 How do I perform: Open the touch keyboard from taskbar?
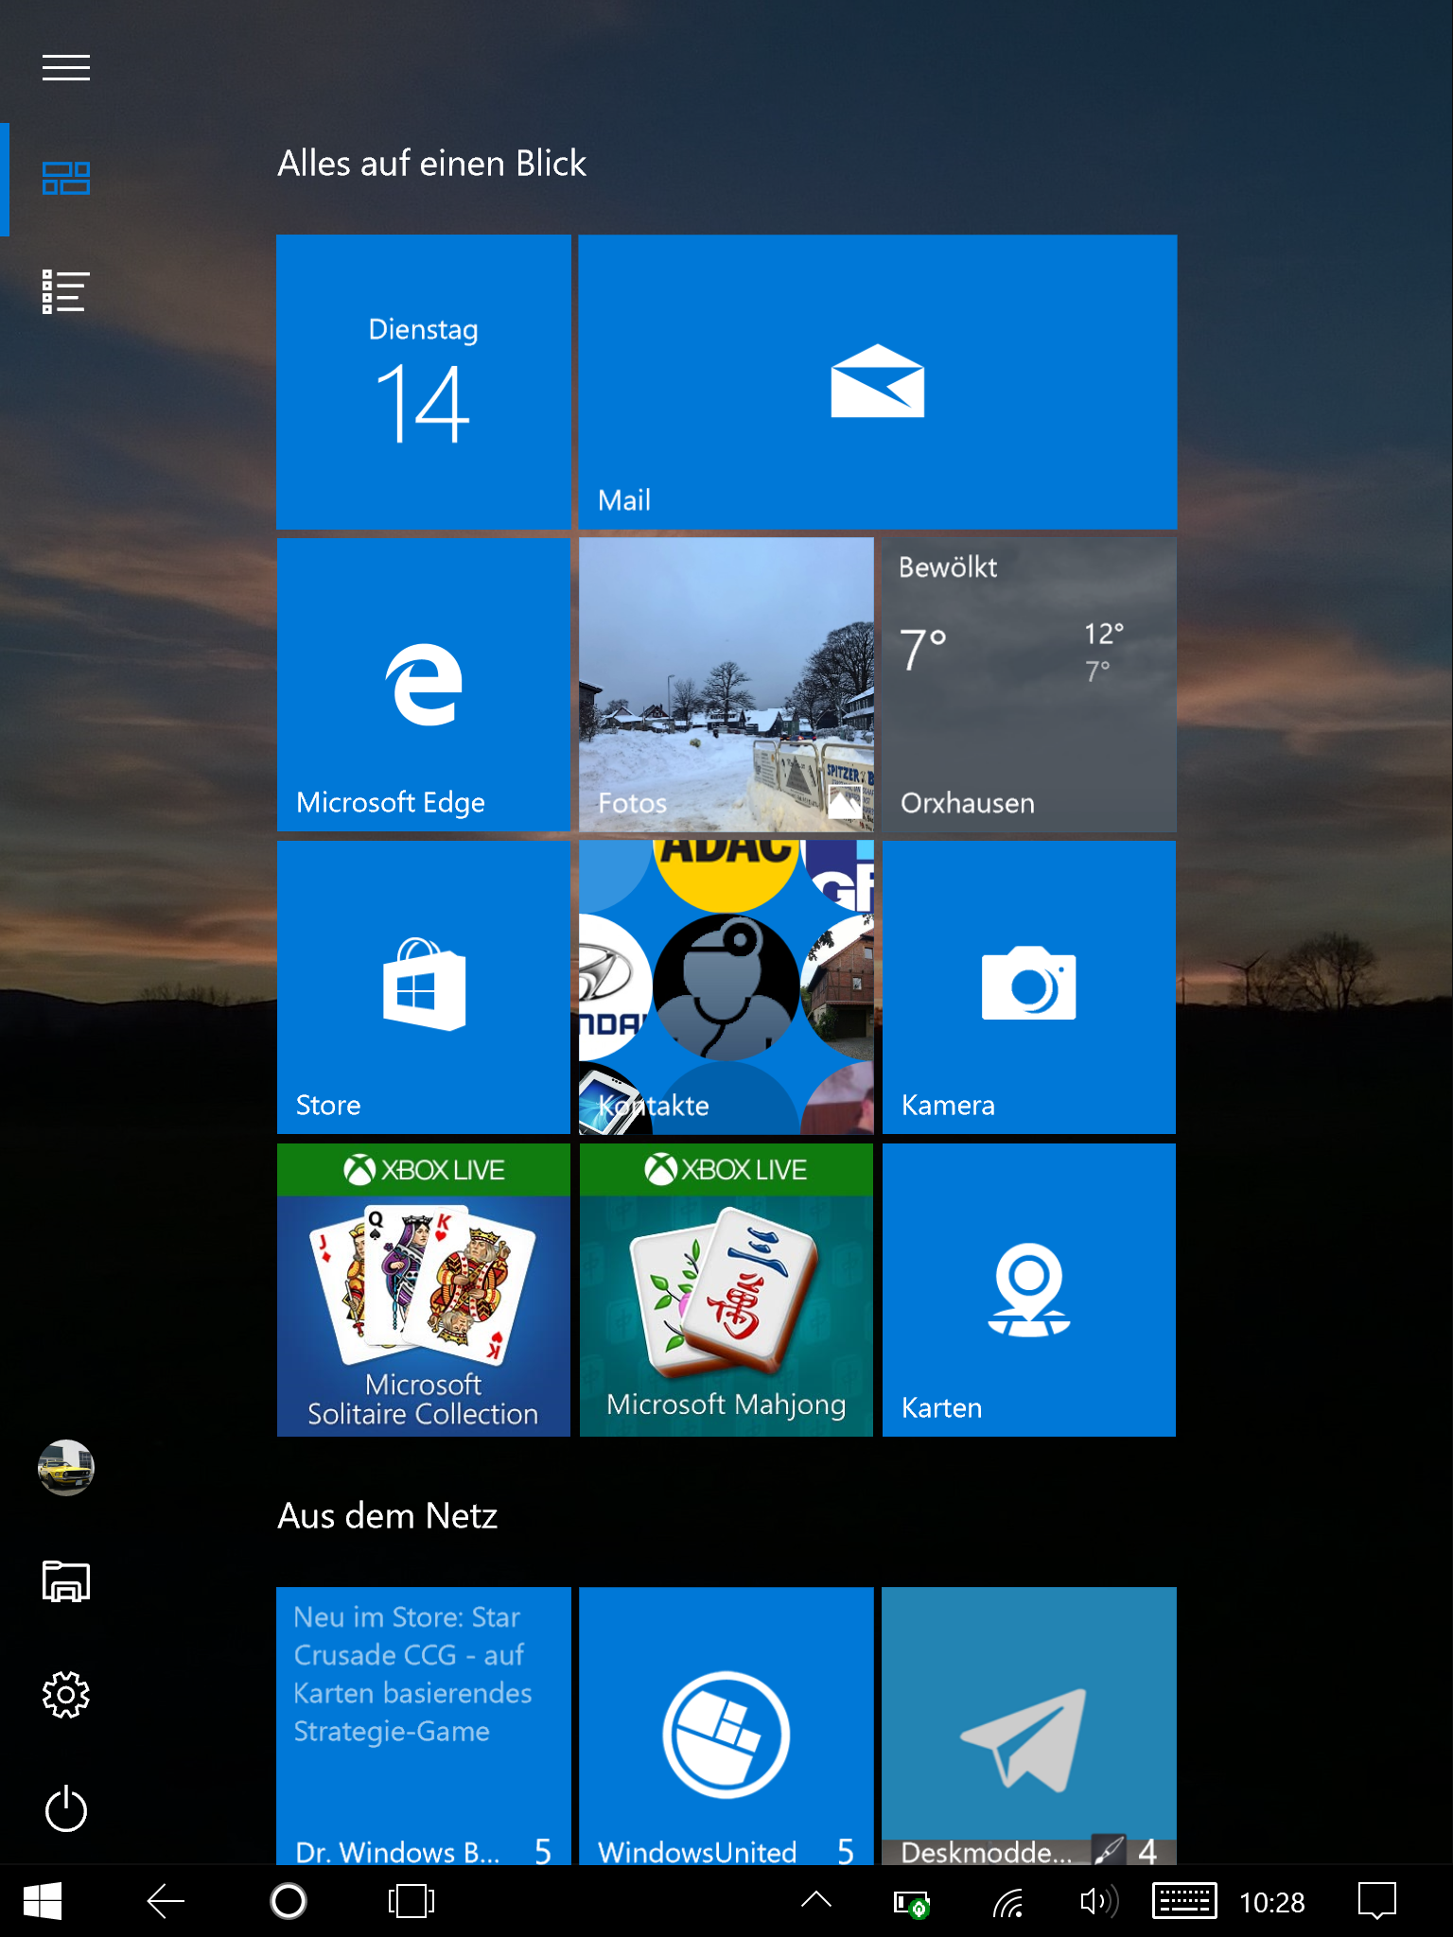pos(1183,1901)
